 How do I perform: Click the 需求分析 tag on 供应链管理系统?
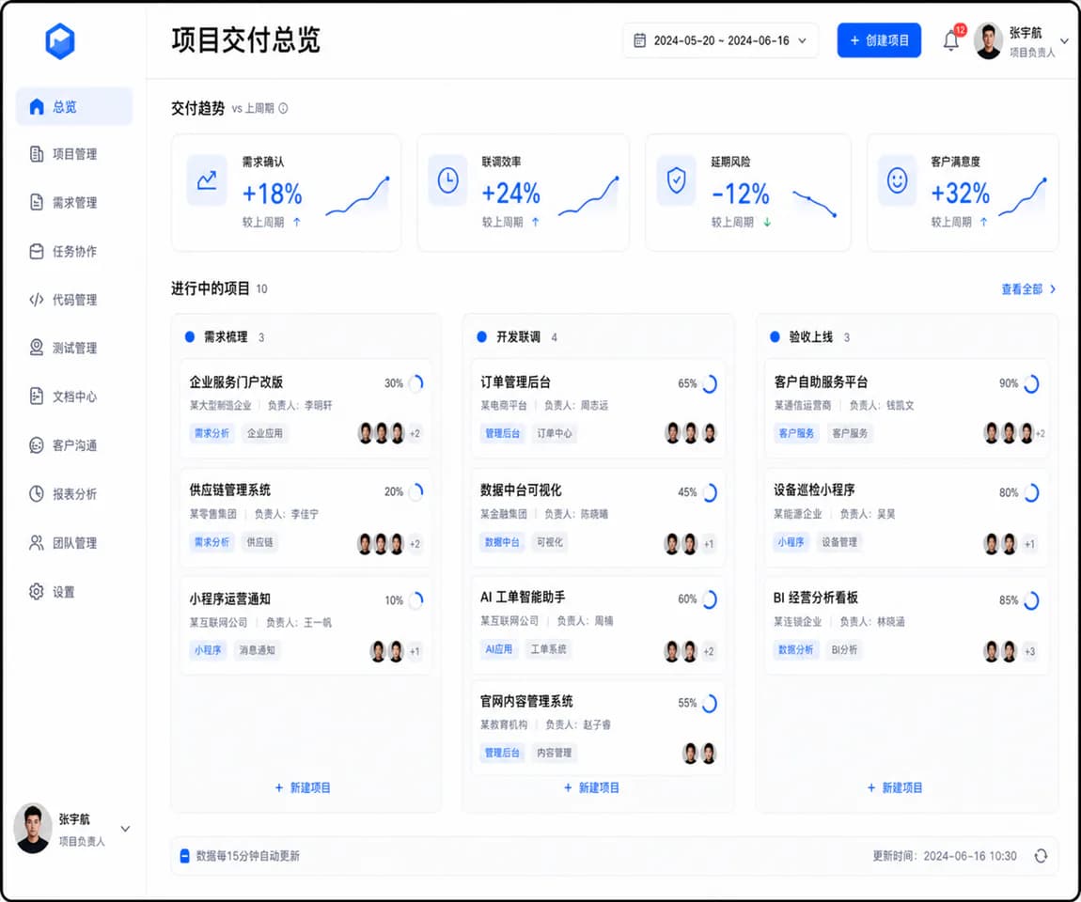pyautogui.click(x=211, y=542)
